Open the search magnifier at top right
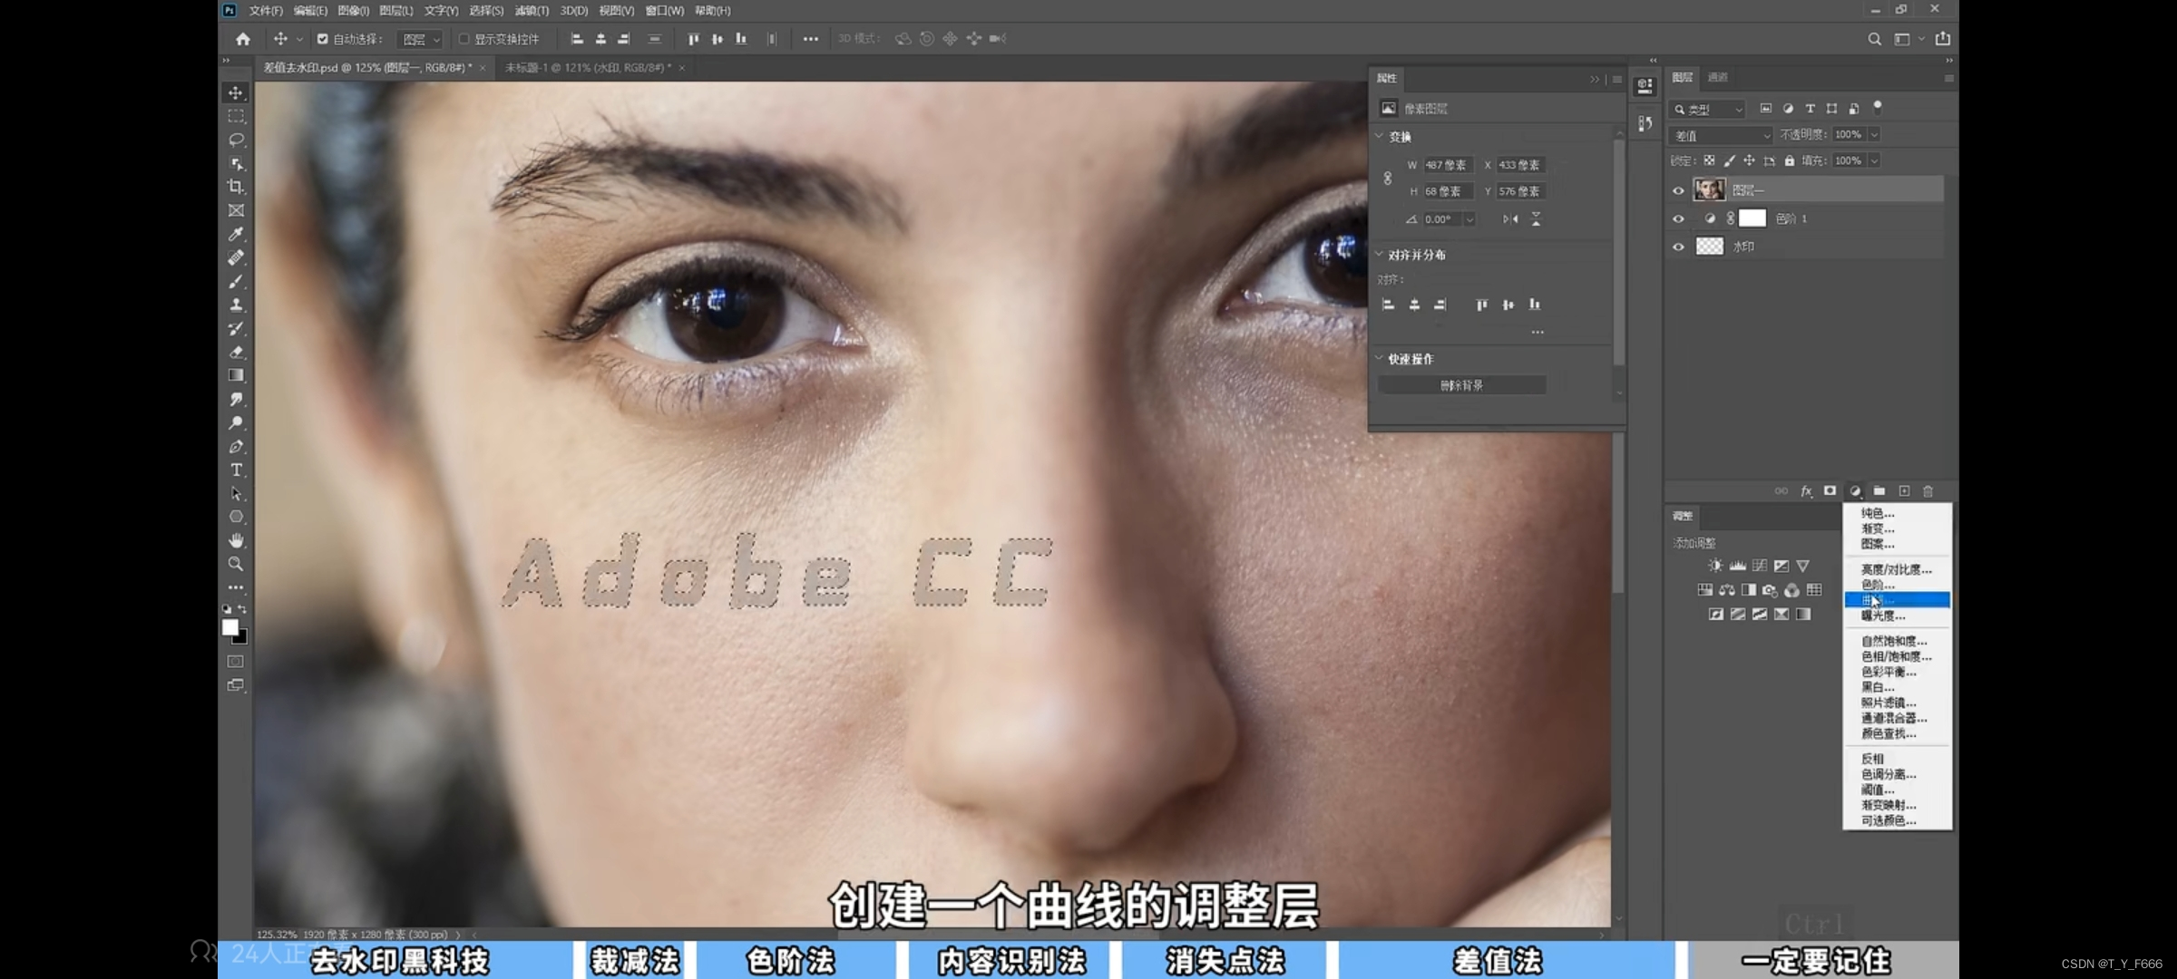 (x=1874, y=39)
